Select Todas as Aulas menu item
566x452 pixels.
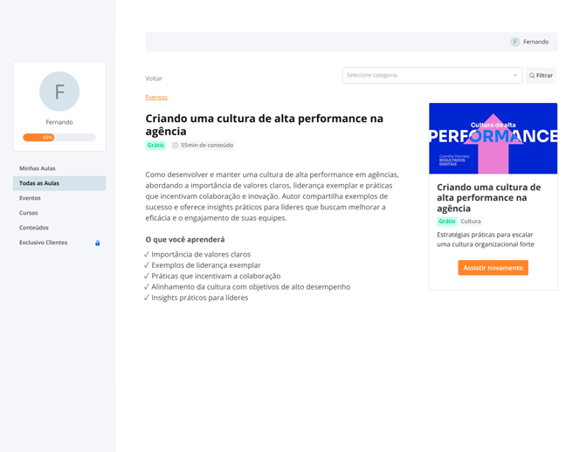39,183
